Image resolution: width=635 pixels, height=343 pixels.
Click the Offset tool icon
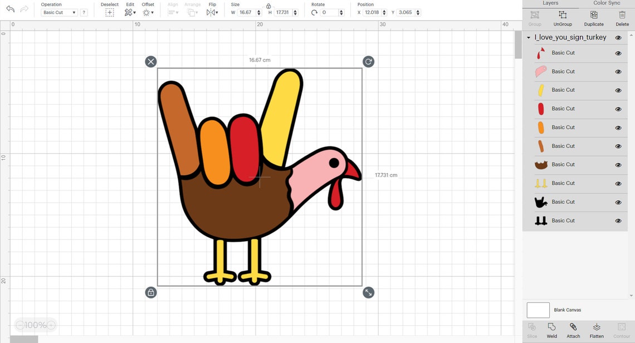click(x=147, y=12)
